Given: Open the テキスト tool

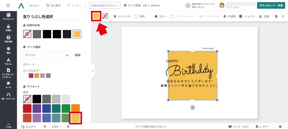Looking at the screenshot, I should (x=8, y=62).
